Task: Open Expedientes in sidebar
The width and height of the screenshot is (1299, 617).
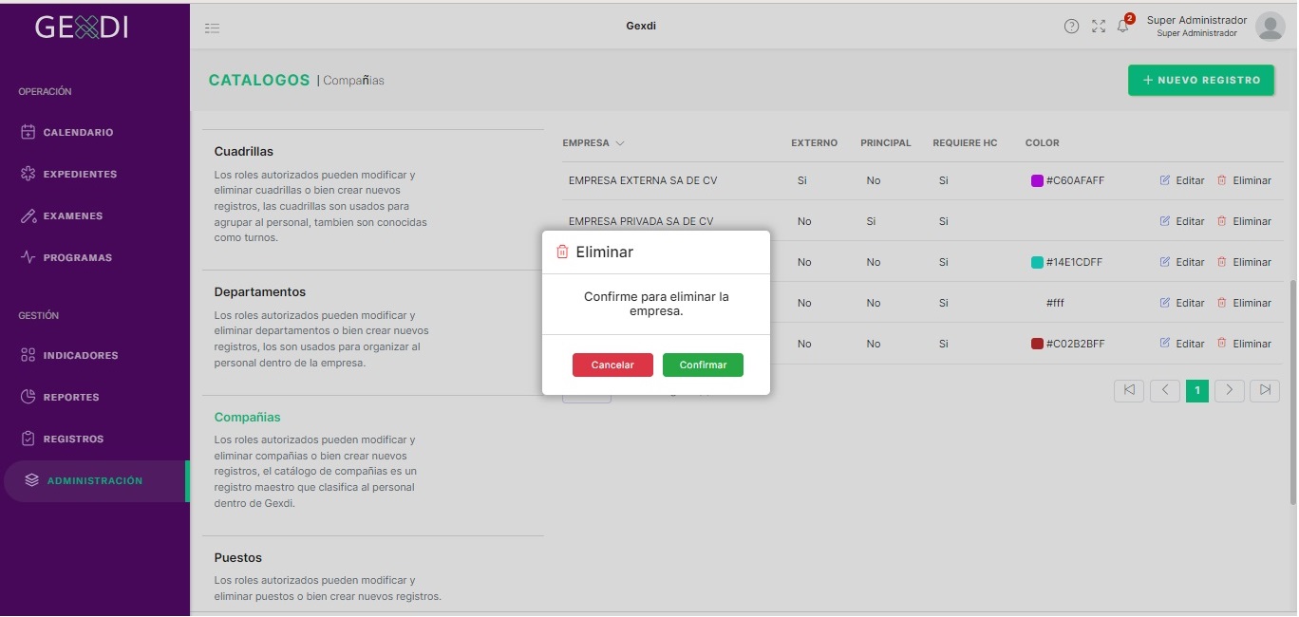Action: tap(80, 174)
